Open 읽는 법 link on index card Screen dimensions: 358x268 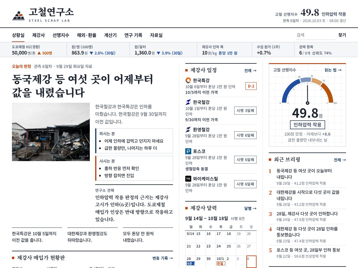coord(333,70)
